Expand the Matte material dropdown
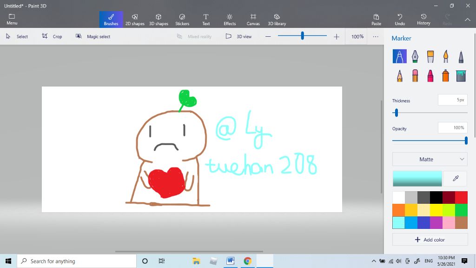The height and width of the screenshot is (268, 476). pyautogui.click(x=430, y=159)
